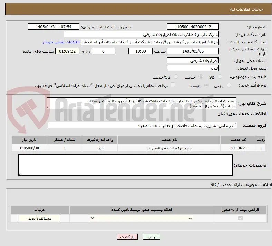
Task: Click the نام خدمت column header
Action: point(169,140)
